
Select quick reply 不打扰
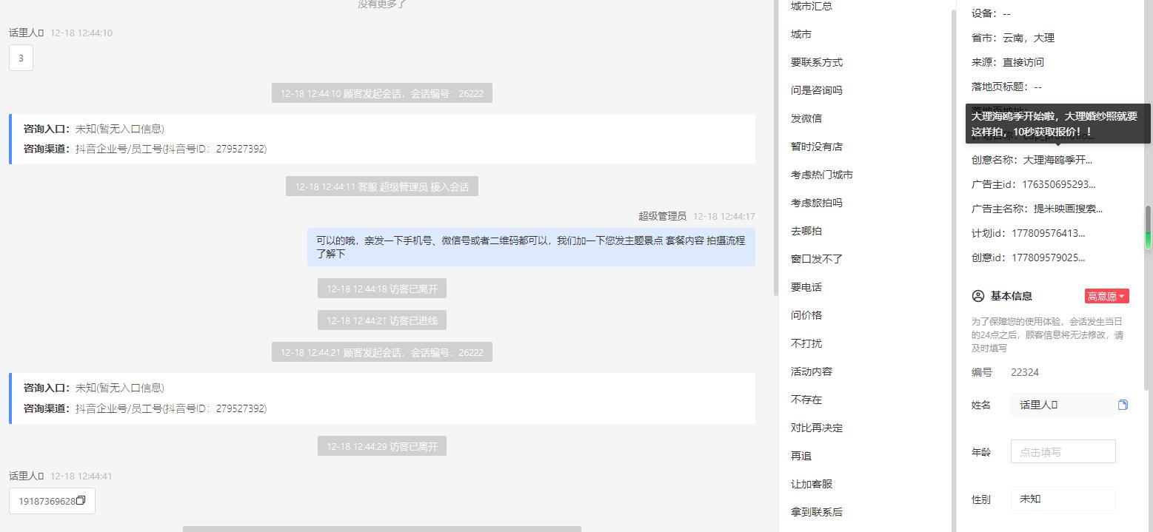coord(806,343)
